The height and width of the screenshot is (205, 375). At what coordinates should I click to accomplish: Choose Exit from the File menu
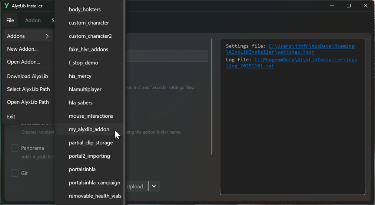tap(11, 117)
